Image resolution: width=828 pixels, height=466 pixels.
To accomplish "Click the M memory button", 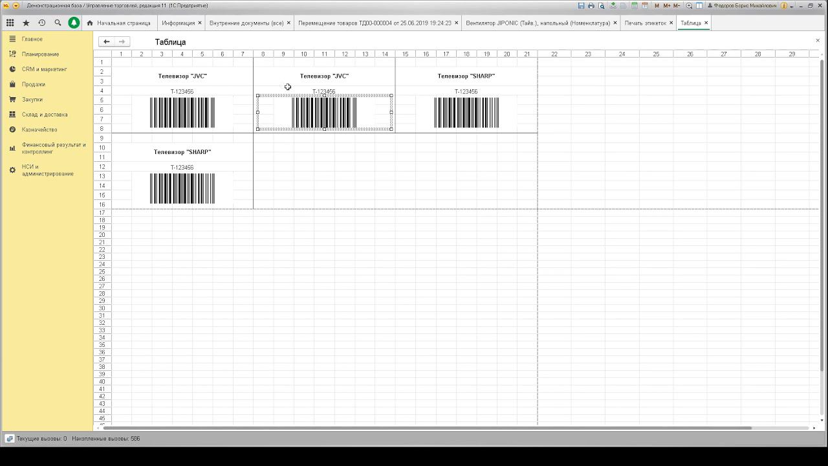I will click(x=657, y=5).
